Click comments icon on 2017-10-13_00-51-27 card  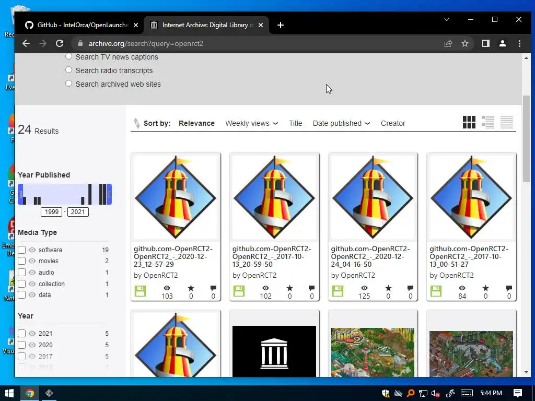[509, 288]
